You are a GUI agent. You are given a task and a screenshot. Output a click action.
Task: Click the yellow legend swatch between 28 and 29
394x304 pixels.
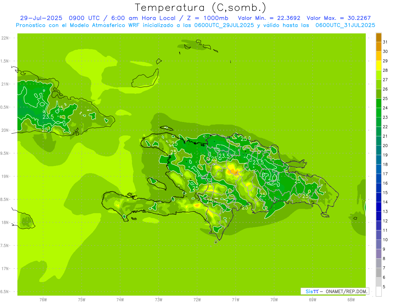pos(379,66)
